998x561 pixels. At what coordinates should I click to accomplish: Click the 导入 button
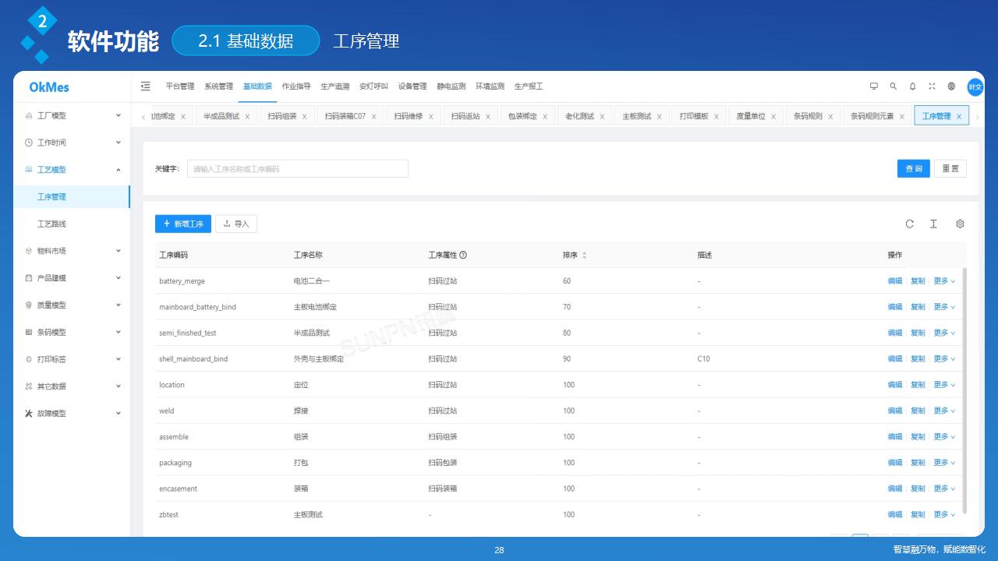pyautogui.click(x=236, y=224)
